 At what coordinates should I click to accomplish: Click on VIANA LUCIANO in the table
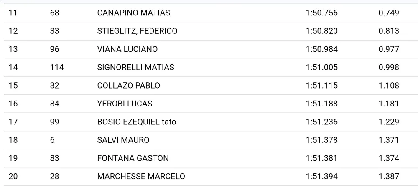pyautogui.click(x=127, y=49)
